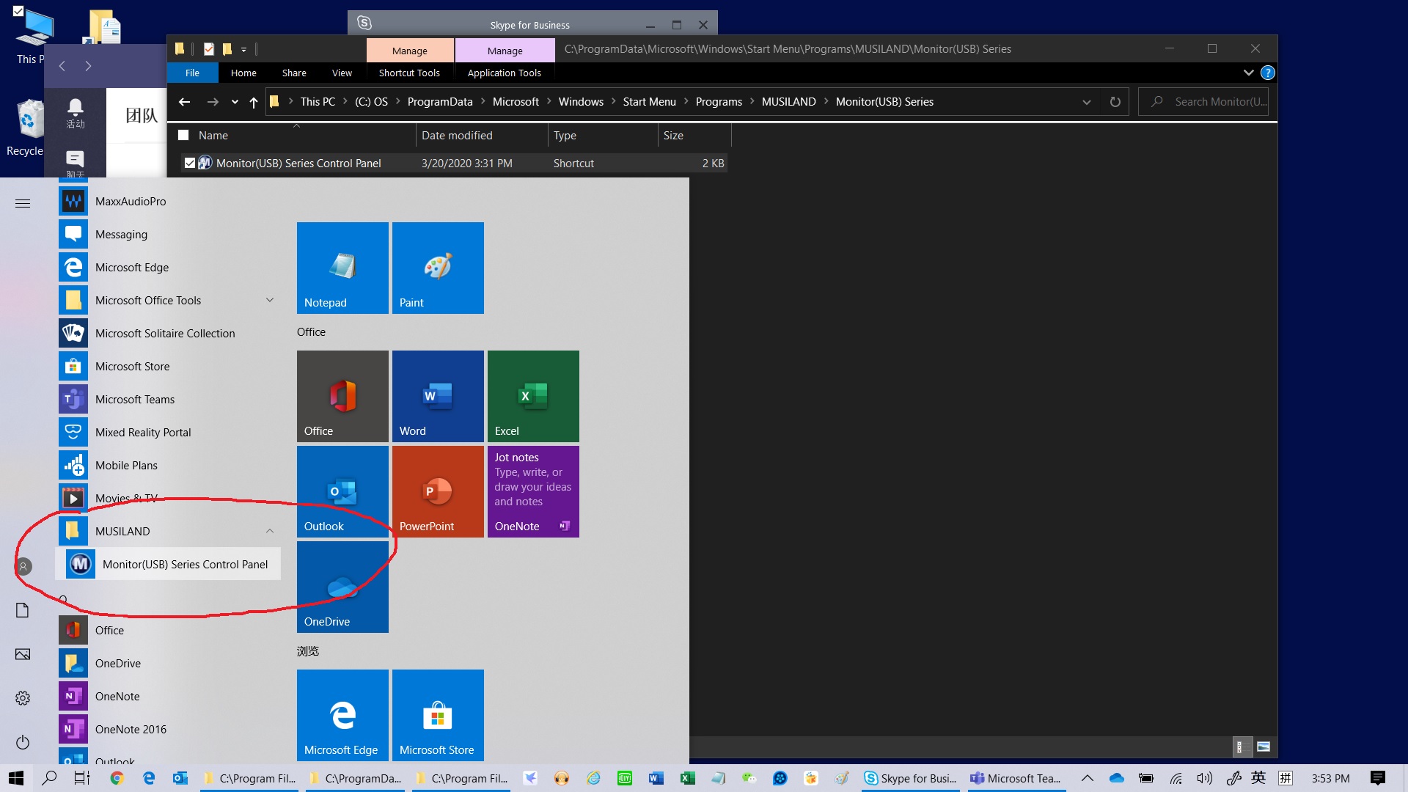
Task: Expand Microsoft Office Tools folder
Action: pyautogui.click(x=270, y=300)
